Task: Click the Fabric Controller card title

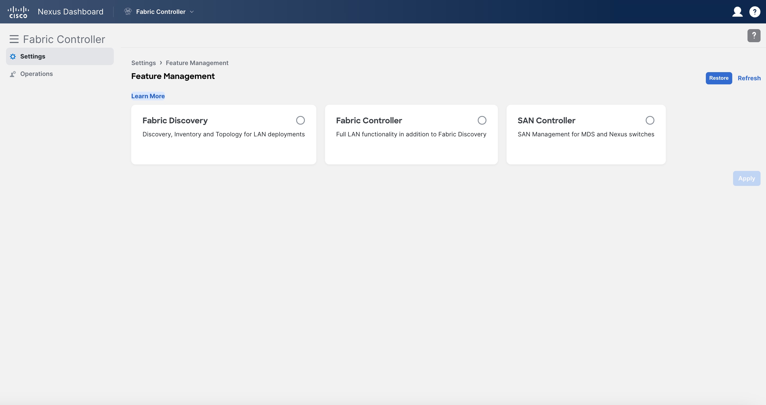Action: (369, 120)
